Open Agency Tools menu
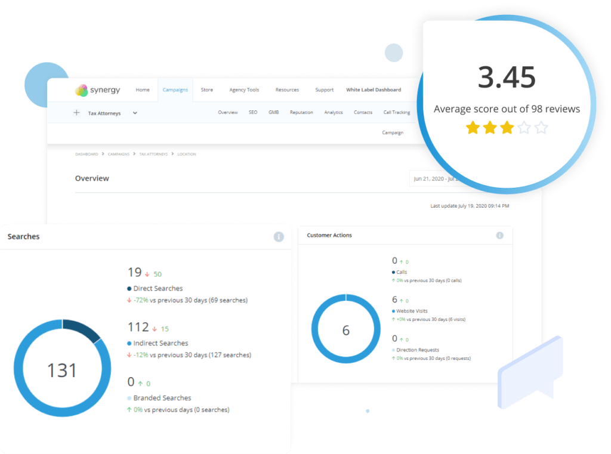This screenshot has height=454, width=611. pyautogui.click(x=244, y=89)
